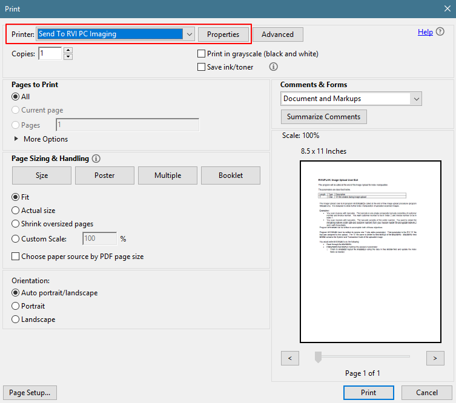Enable Print in grayscale checkbox
The width and height of the screenshot is (456, 403).
(x=201, y=54)
